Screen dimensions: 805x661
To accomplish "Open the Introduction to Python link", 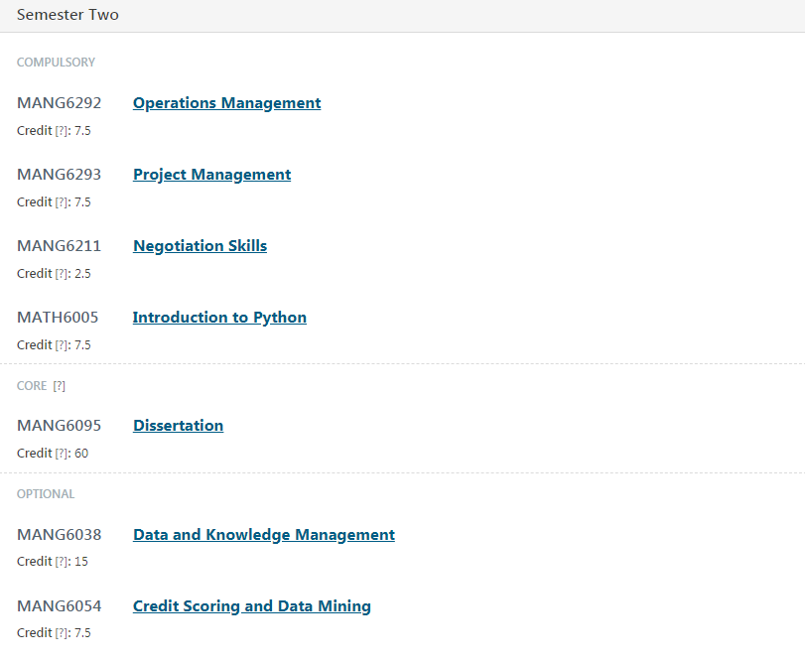I will click(219, 318).
